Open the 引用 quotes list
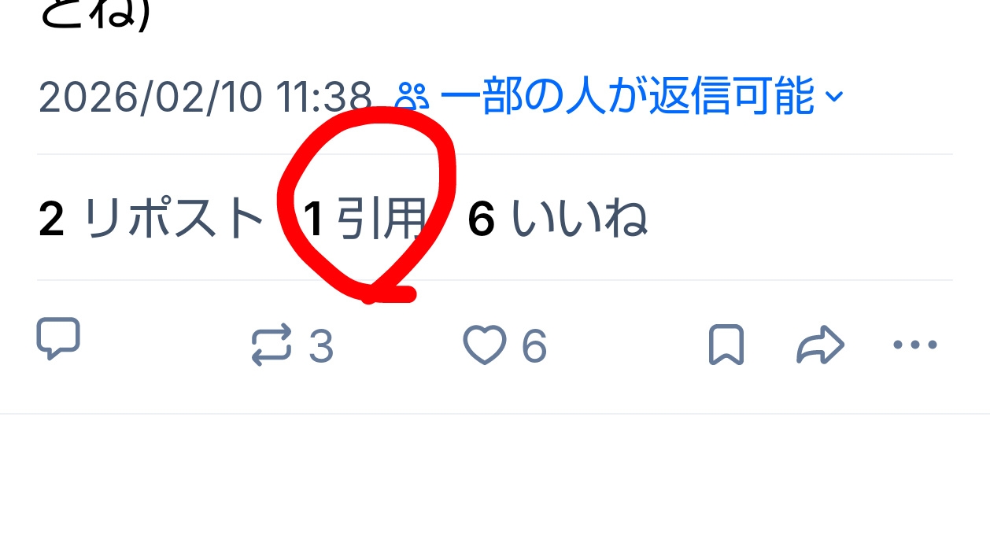 tap(382, 219)
